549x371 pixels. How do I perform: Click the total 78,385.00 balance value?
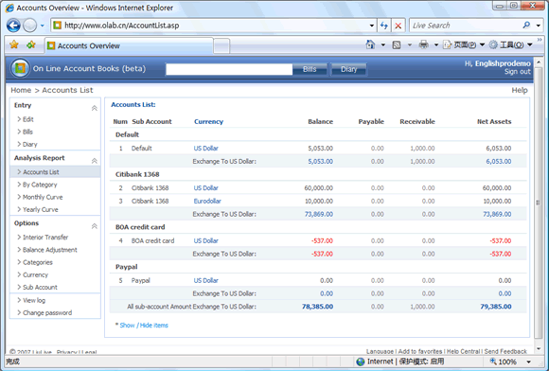click(317, 307)
